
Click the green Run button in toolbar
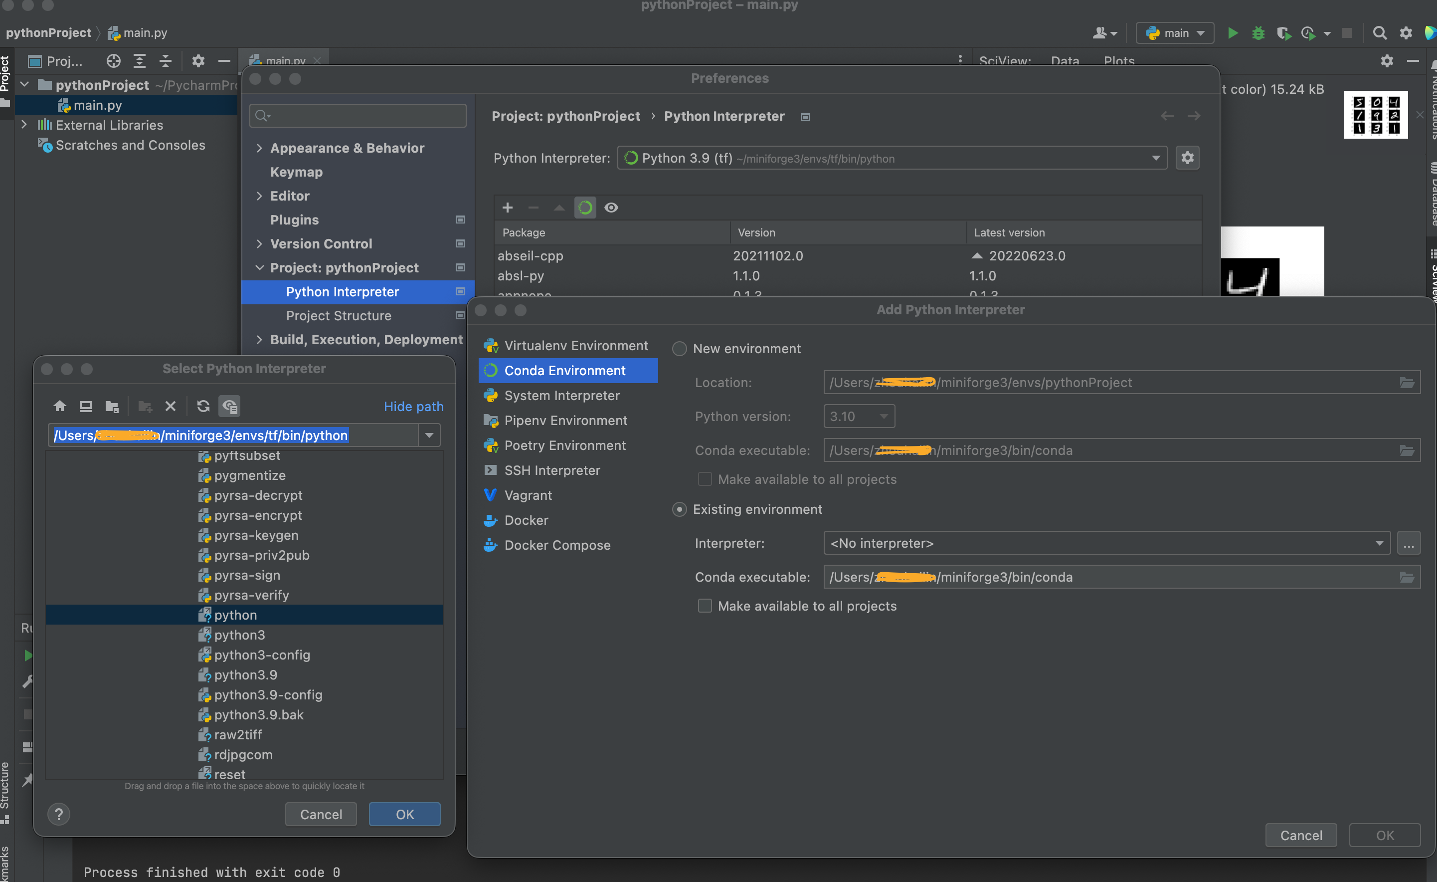[x=1232, y=33]
